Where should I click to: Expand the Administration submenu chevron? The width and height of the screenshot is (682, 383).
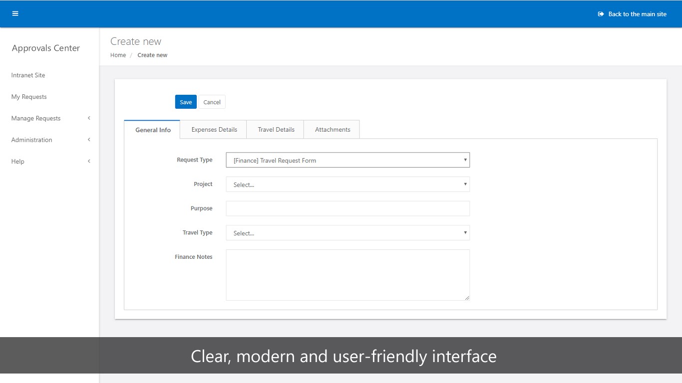(x=89, y=140)
